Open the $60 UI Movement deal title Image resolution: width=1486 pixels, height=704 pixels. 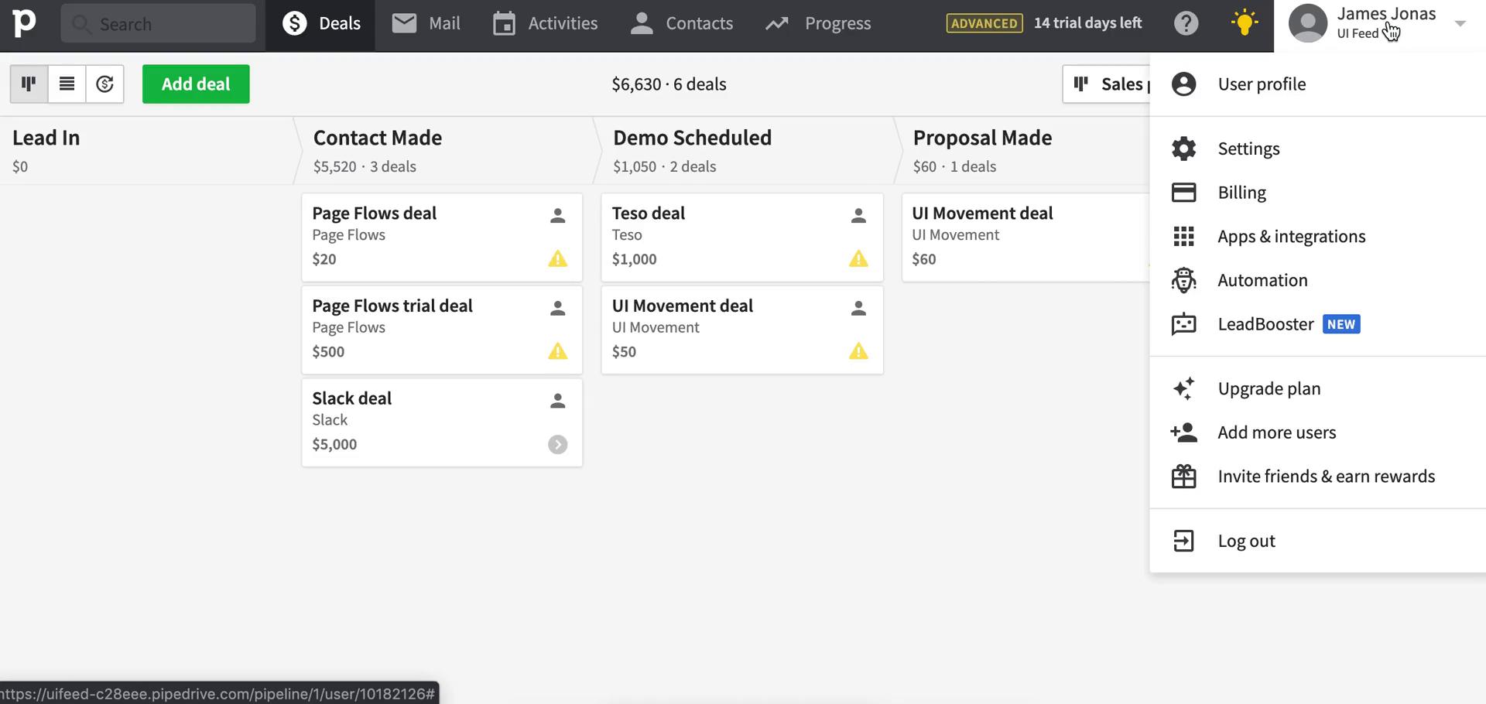(x=982, y=214)
